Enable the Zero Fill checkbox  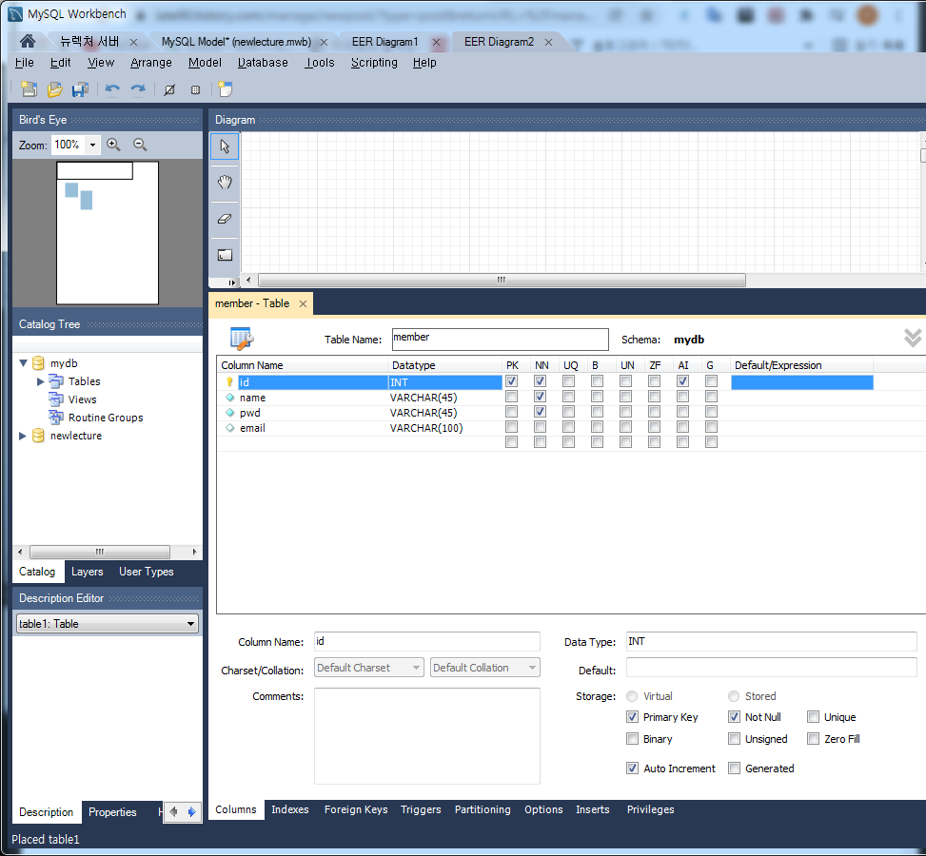813,738
